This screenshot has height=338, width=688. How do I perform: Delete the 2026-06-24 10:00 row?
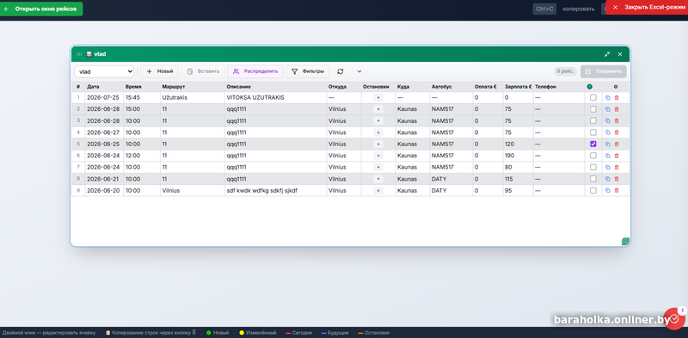point(617,167)
